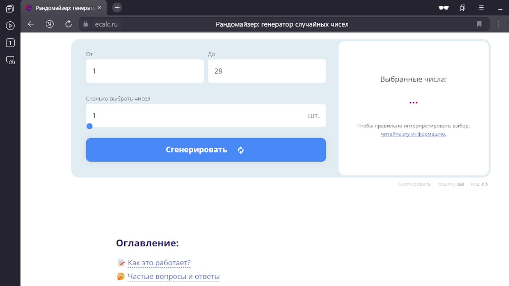Click the bookmark icon in address bar

point(479,24)
